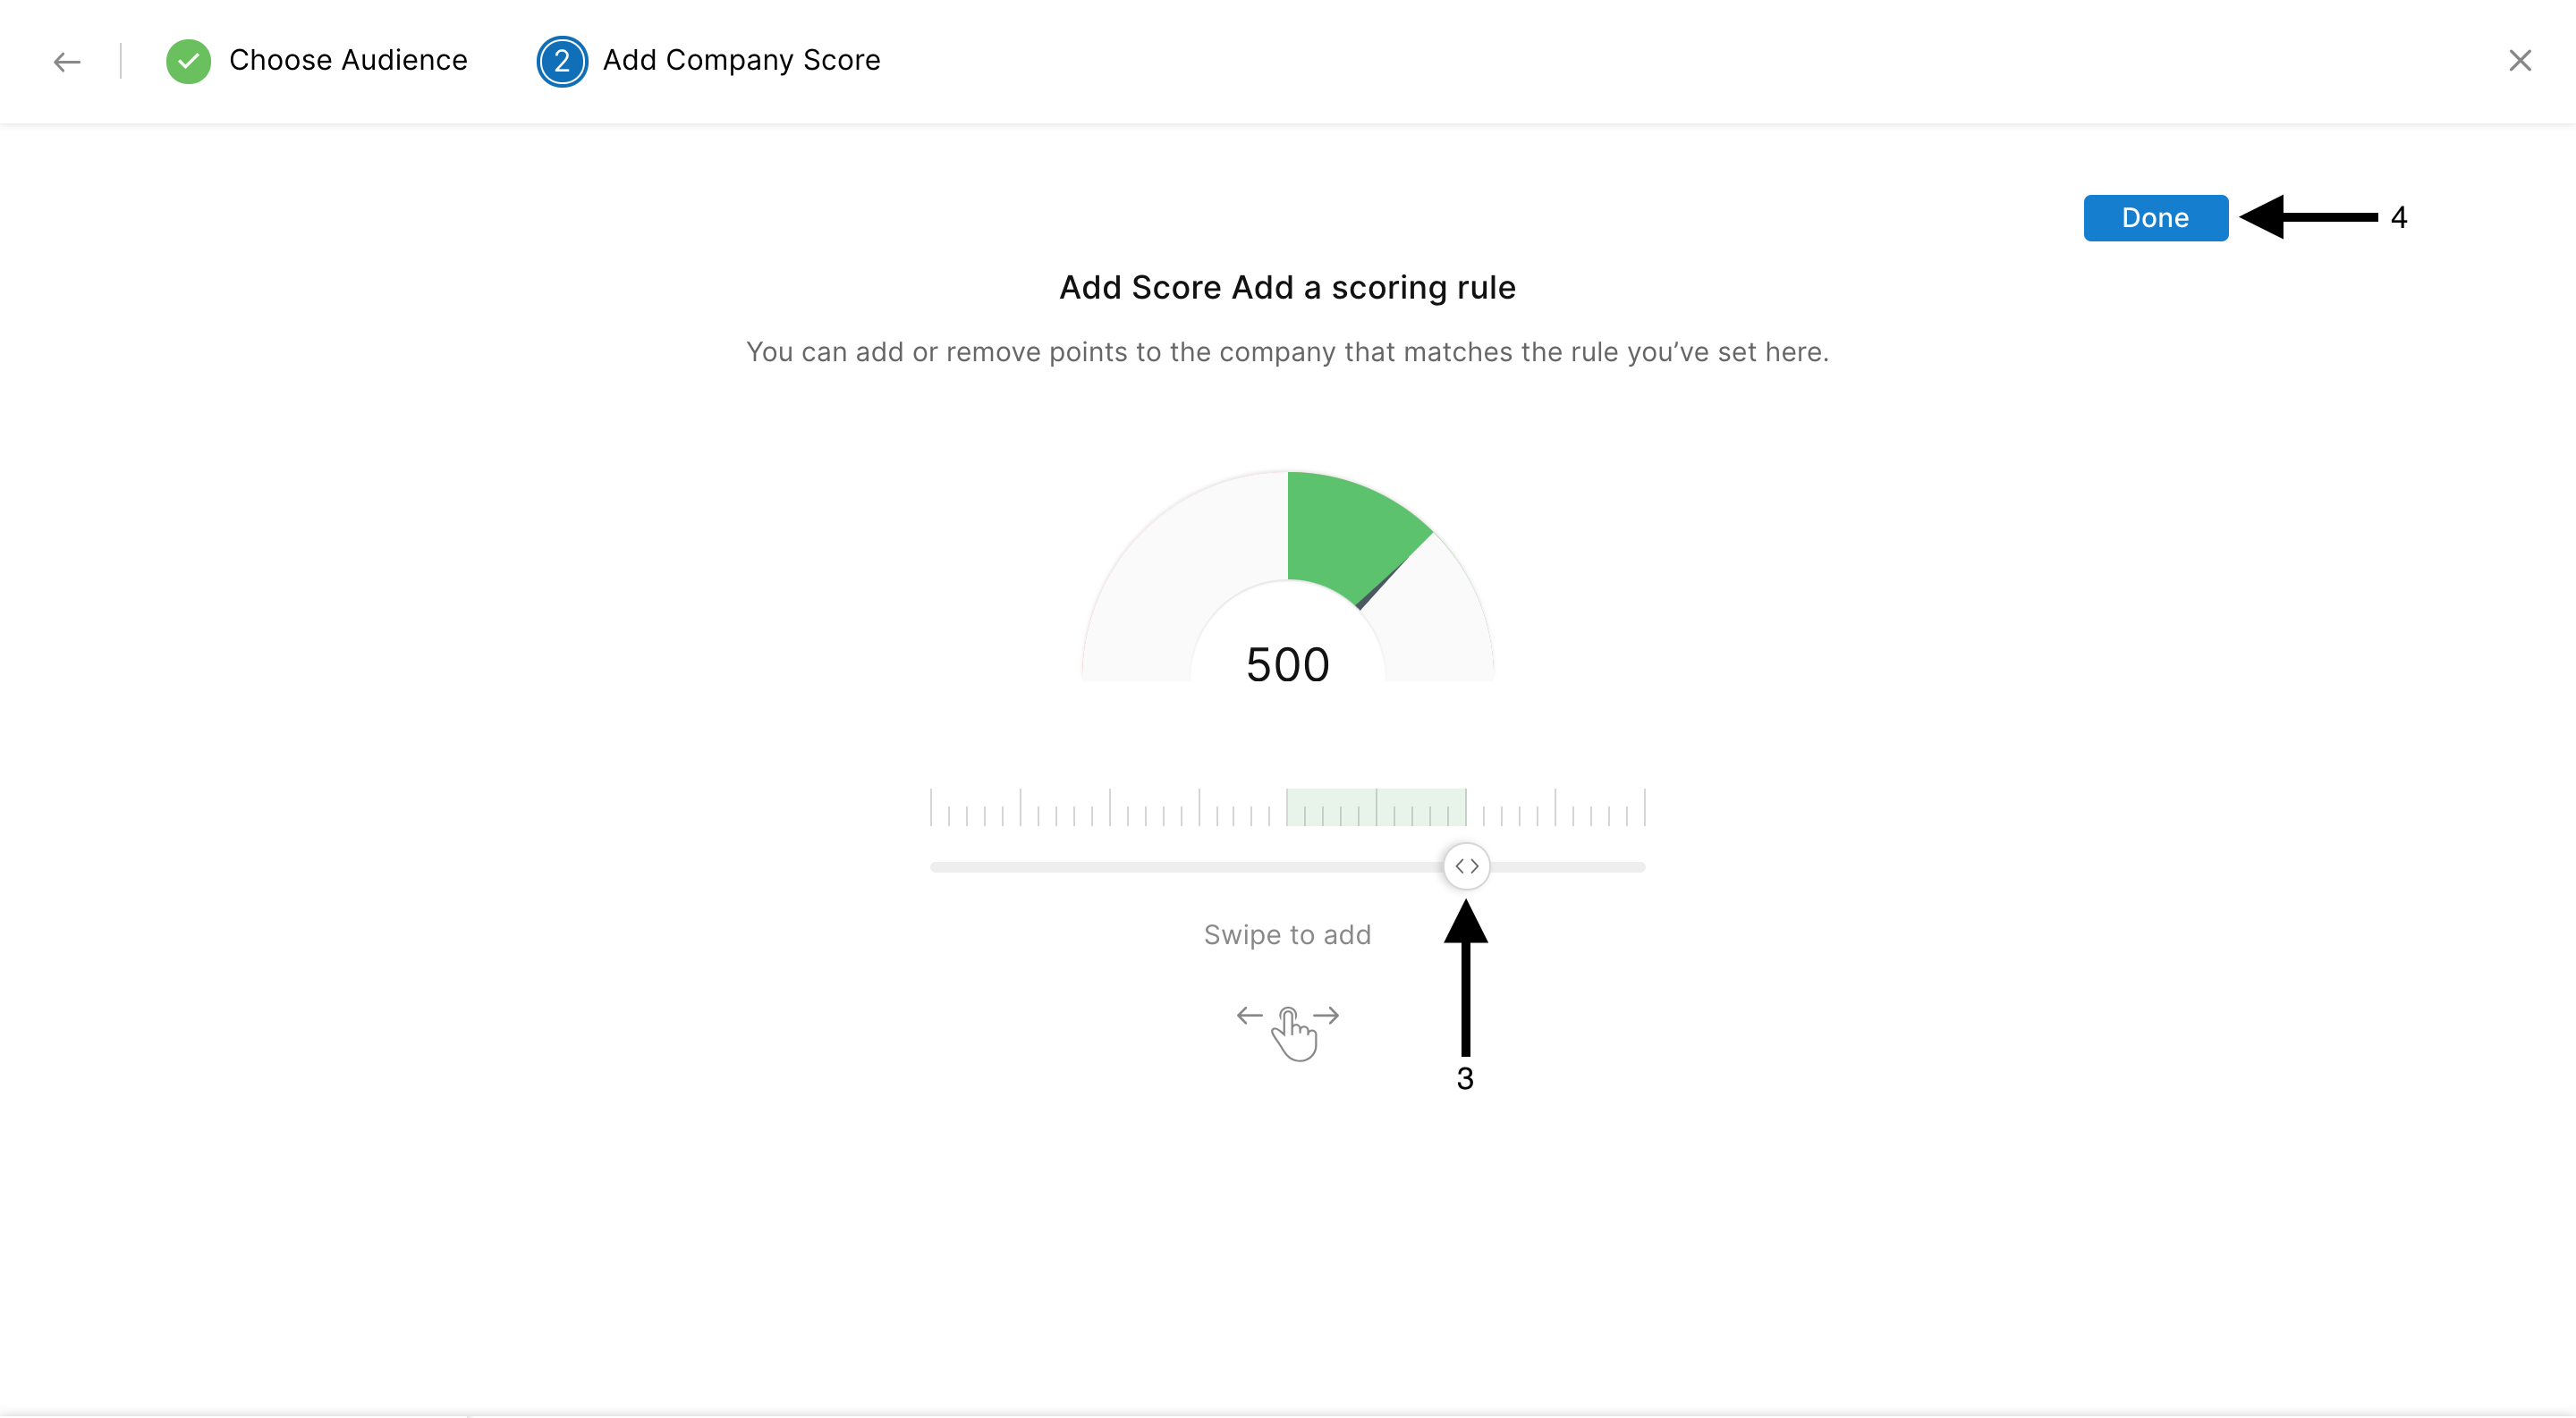The image size is (2576, 1418).
Task: Click the right arrow beside the hand icon
Action: click(1326, 1016)
